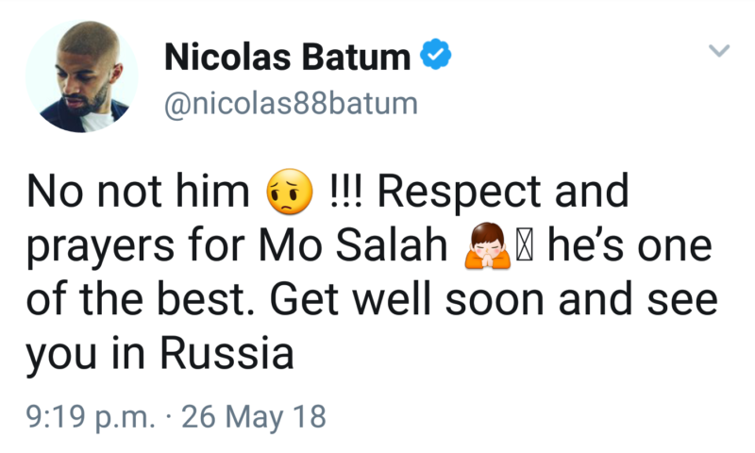Click the blue verified badge
755x453 pixels.
434,58
